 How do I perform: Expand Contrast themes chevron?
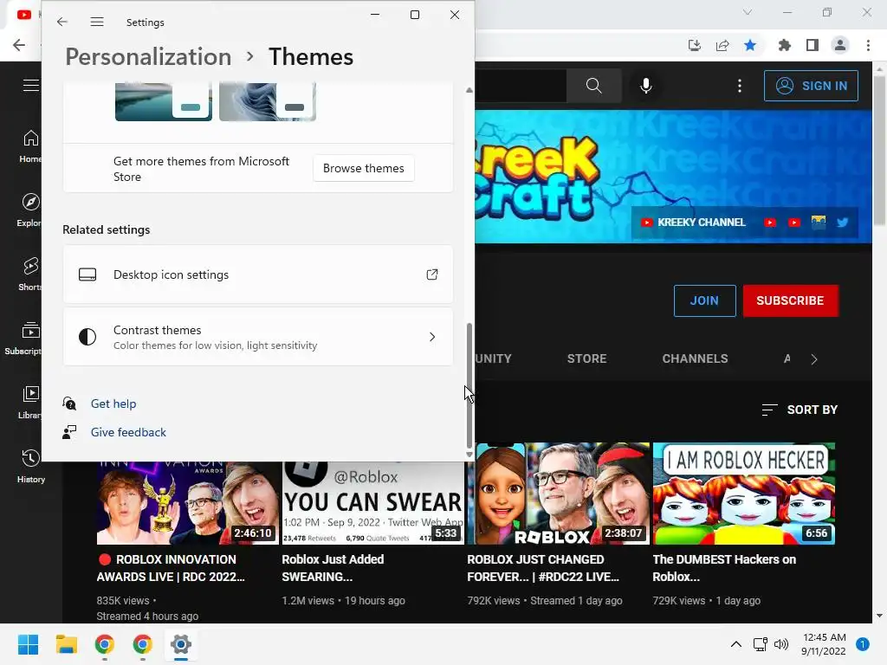pos(432,337)
